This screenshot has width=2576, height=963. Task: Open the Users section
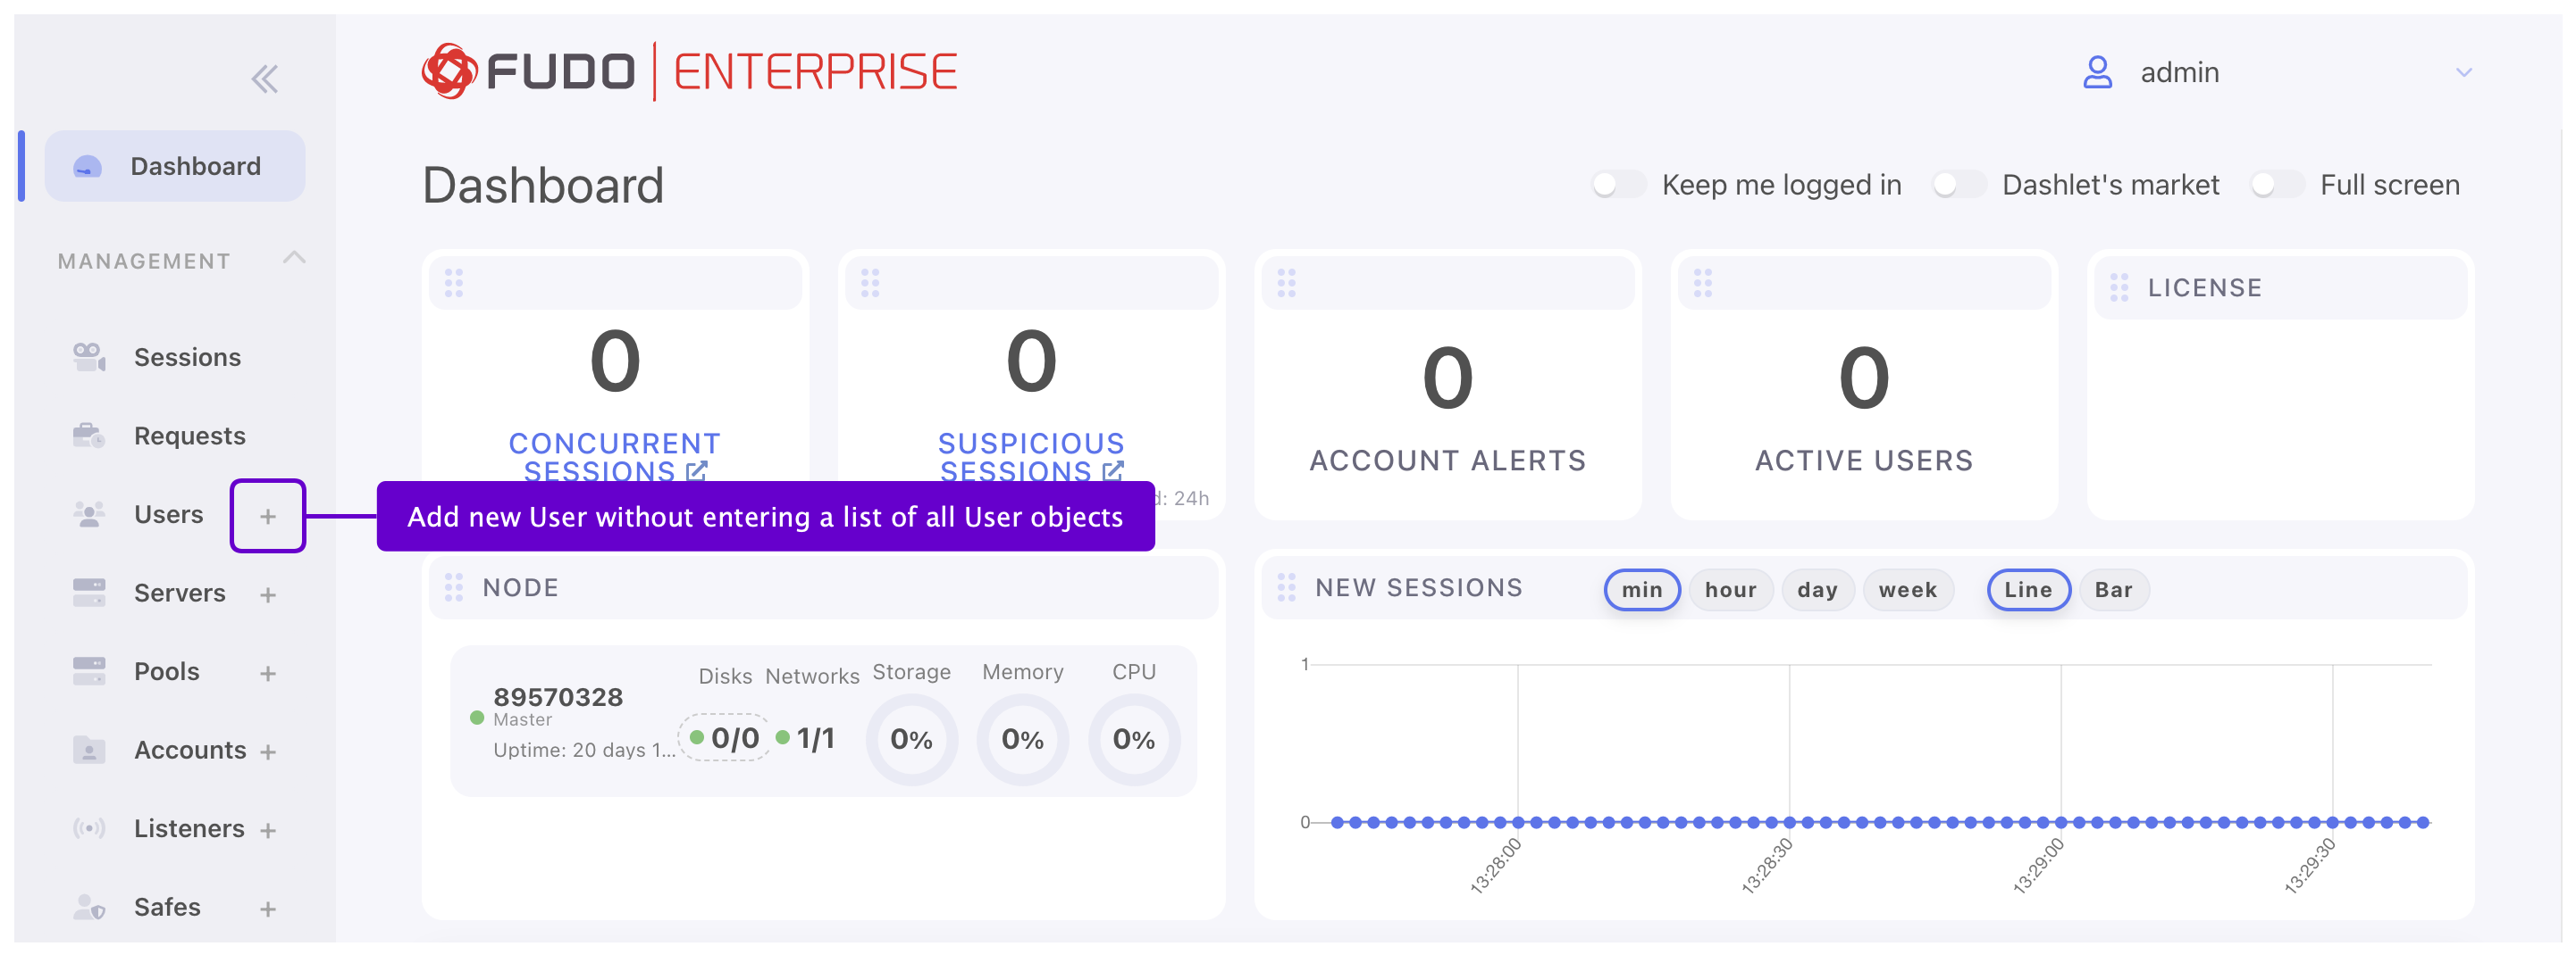168,514
